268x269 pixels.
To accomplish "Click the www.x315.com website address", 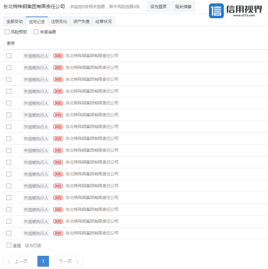I will pyautogui.click(x=244, y=15).
